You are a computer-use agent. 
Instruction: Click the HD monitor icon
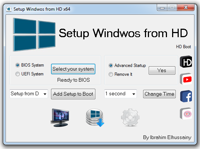(60, 118)
